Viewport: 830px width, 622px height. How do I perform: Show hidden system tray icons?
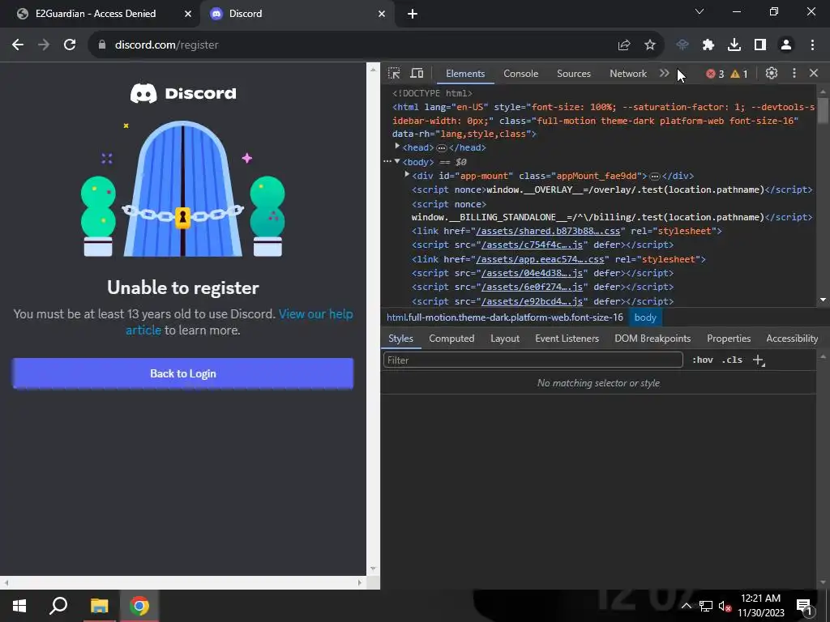[686, 606]
